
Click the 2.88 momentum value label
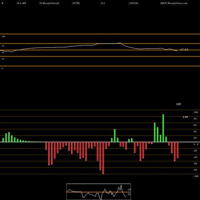(185, 117)
